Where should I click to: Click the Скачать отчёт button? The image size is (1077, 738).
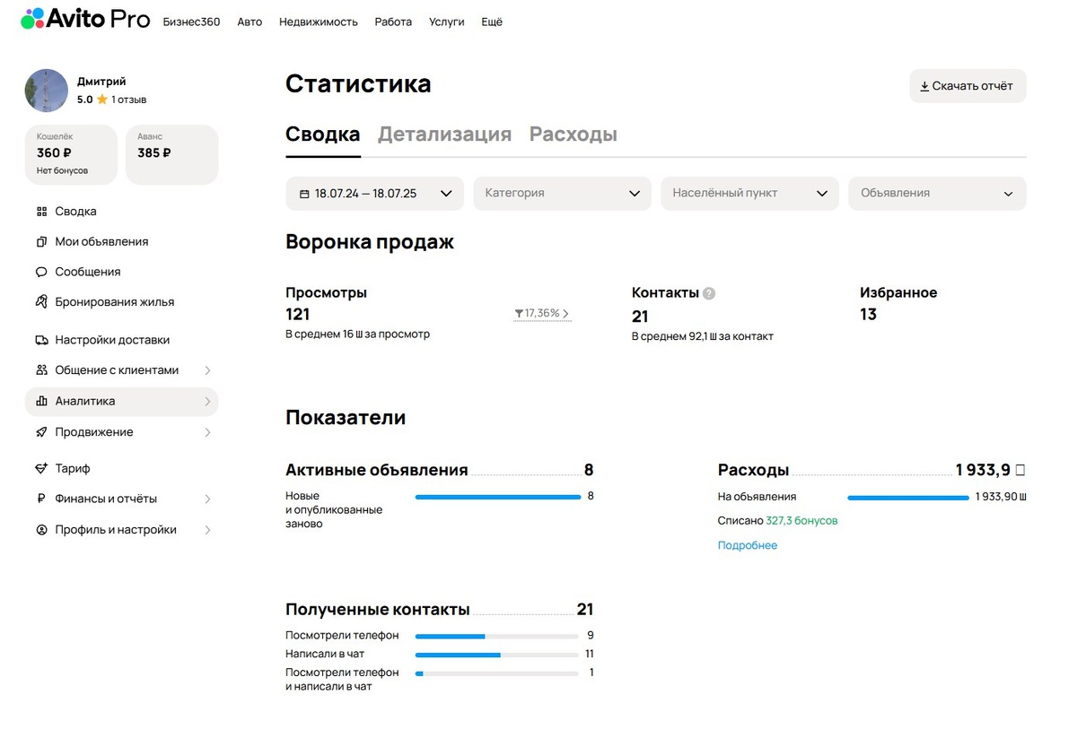[968, 86]
